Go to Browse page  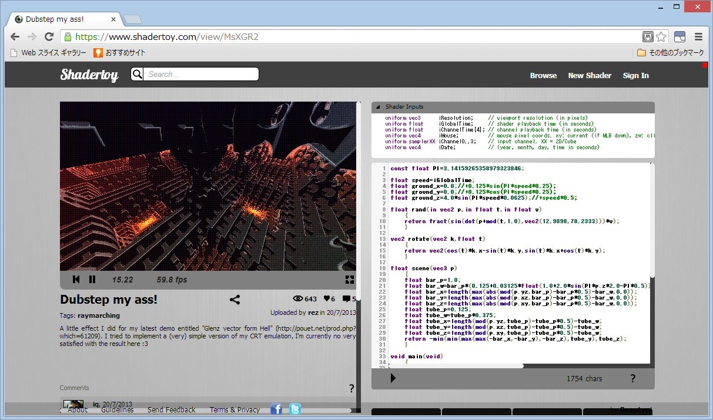click(543, 75)
